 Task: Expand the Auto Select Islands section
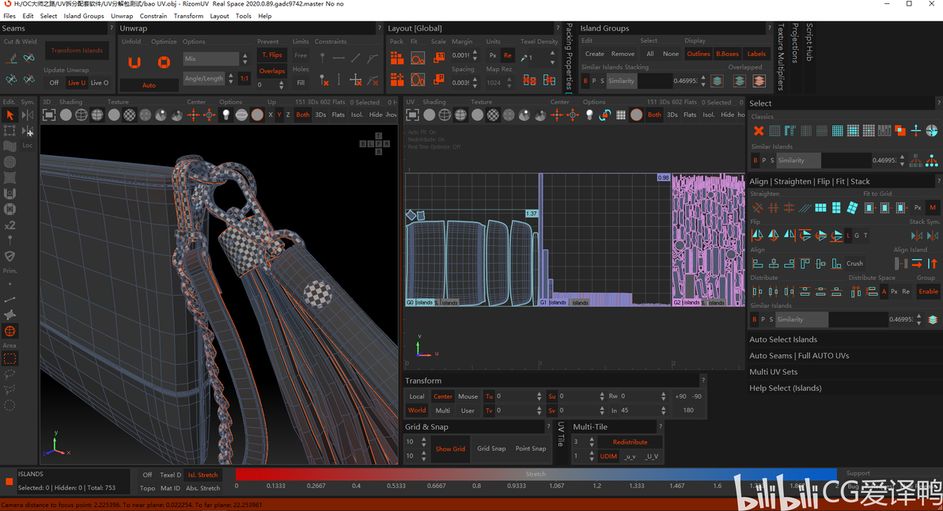pyautogui.click(x=783, y=339)
